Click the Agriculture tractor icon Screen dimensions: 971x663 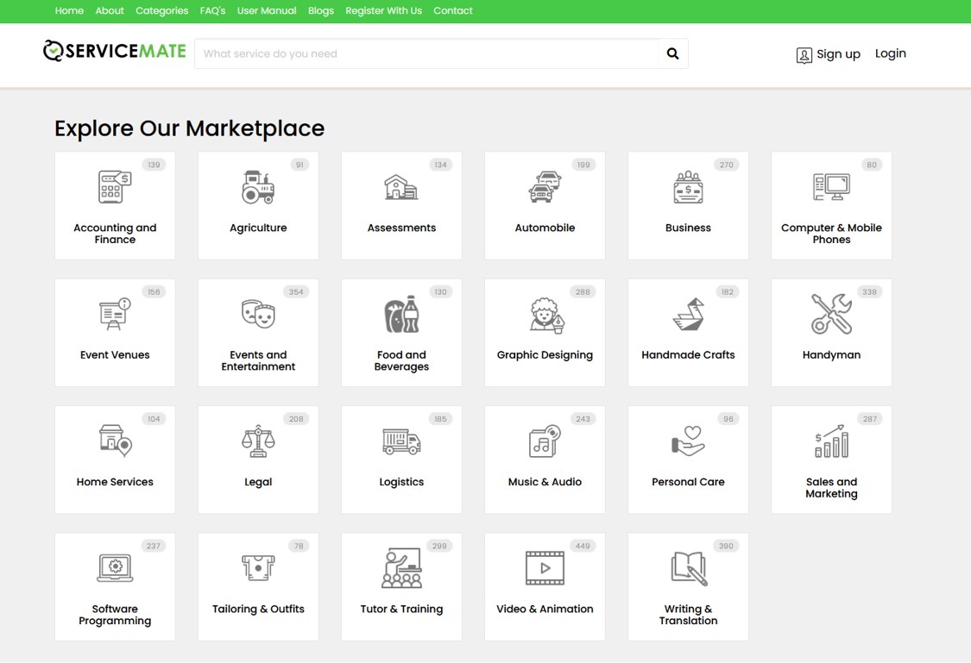pyautogui.click(x=258, y=185)
